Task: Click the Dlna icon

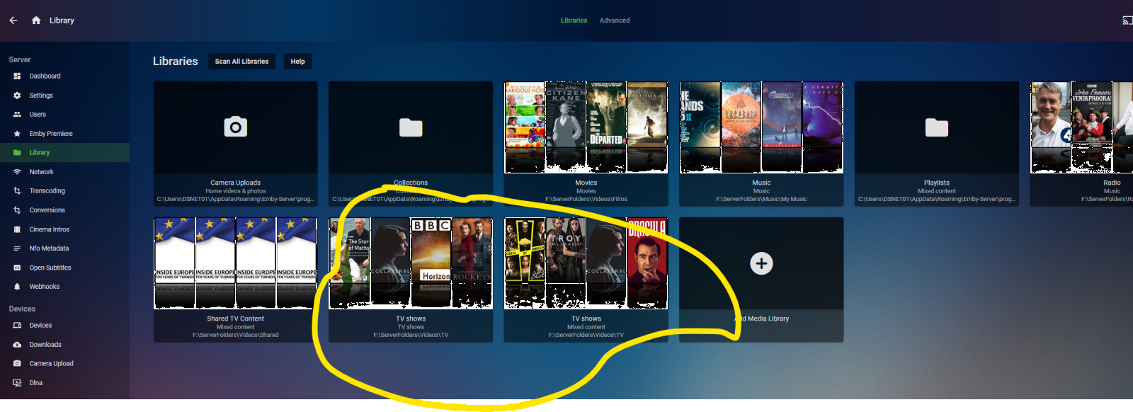Action: pos(17,383)
